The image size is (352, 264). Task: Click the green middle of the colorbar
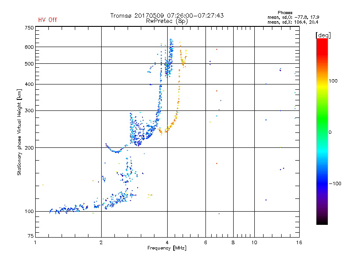point(322,119)
